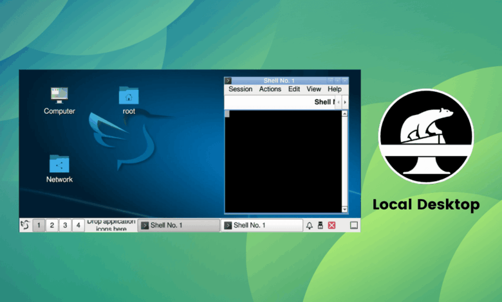Click the terminal vertical scrollbar track

pyautogui.click(x=345, y=161)
